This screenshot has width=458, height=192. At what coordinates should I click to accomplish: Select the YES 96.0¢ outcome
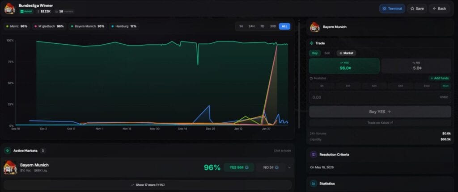click(x=344, y=66)
